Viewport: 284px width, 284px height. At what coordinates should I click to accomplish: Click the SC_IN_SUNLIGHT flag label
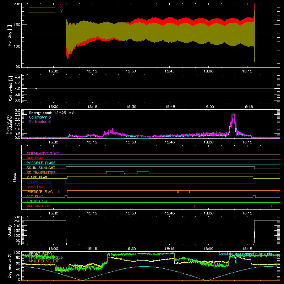[41, 168]
